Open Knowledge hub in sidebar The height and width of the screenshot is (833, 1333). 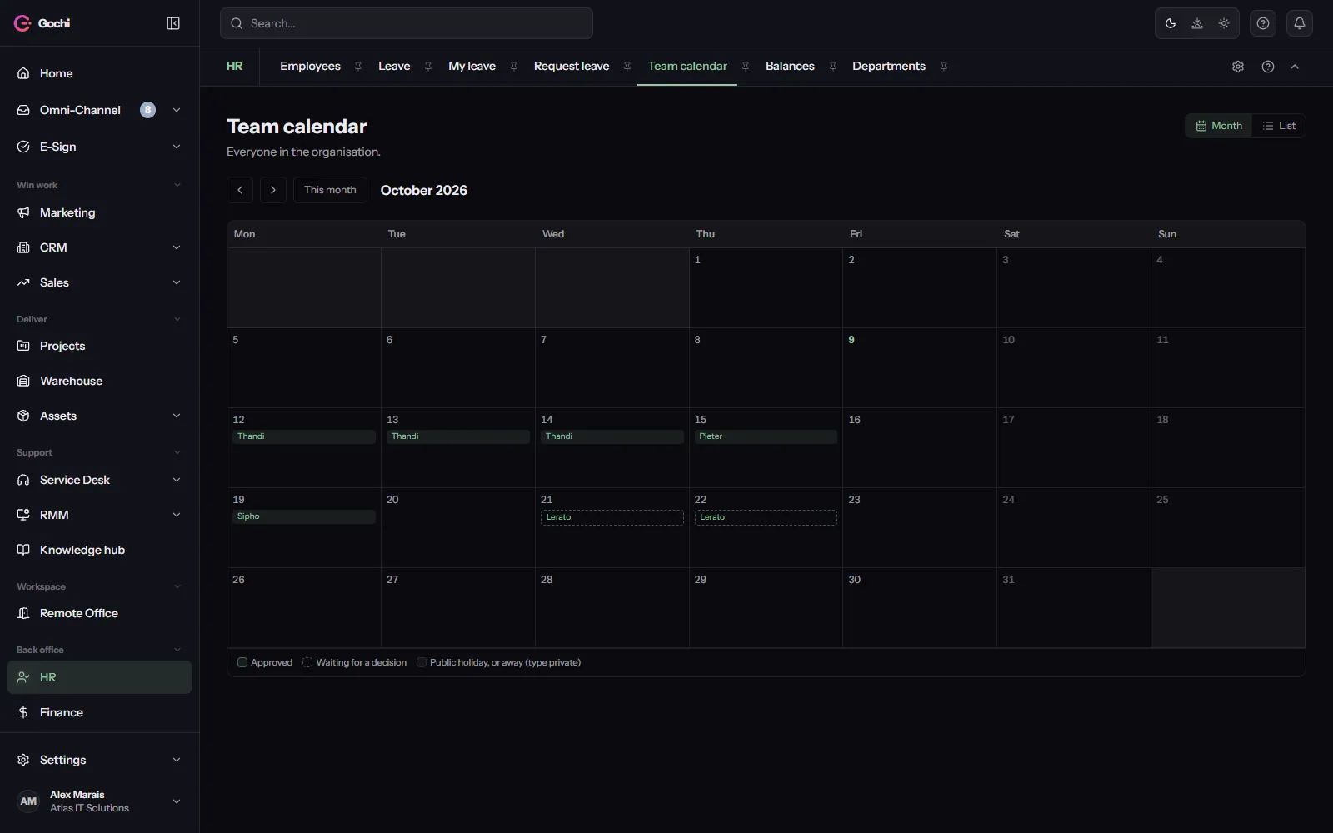(x=99, y=550)
